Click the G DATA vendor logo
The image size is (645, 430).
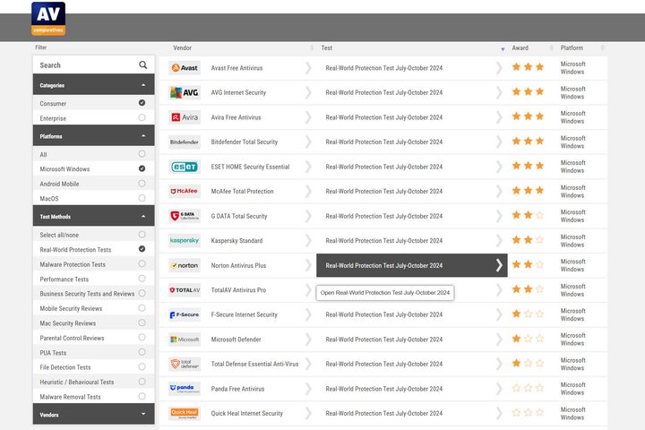(185, 216)
